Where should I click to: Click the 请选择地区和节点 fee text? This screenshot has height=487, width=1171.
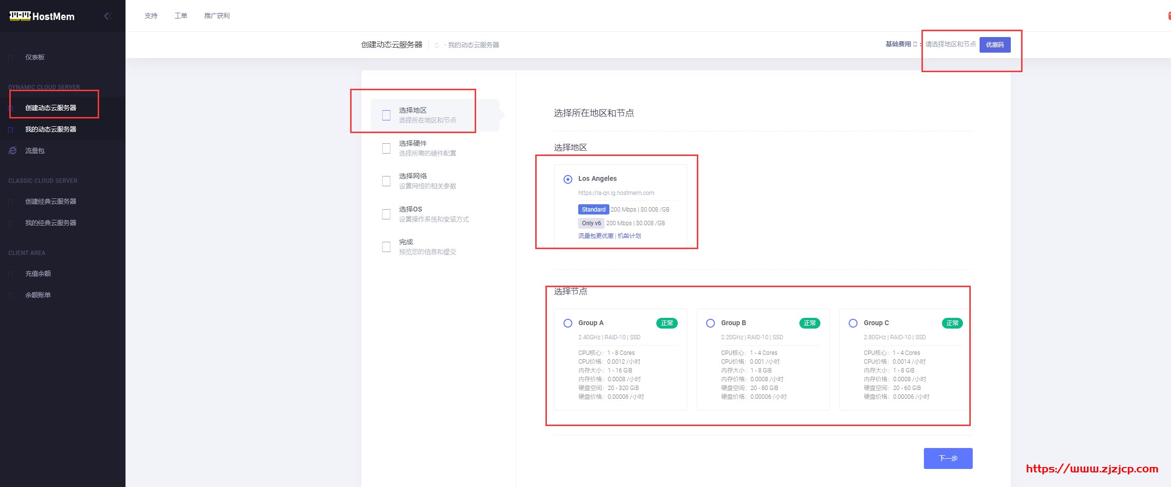pyautogui.click(x=950, y=44)
